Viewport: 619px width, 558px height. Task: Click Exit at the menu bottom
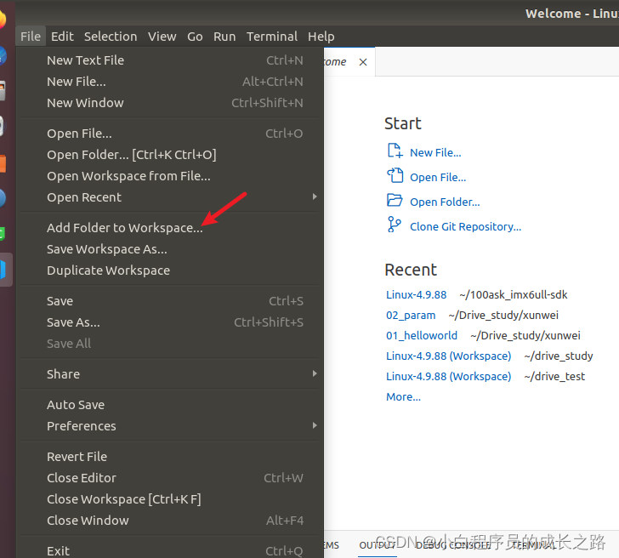point(170,551)
